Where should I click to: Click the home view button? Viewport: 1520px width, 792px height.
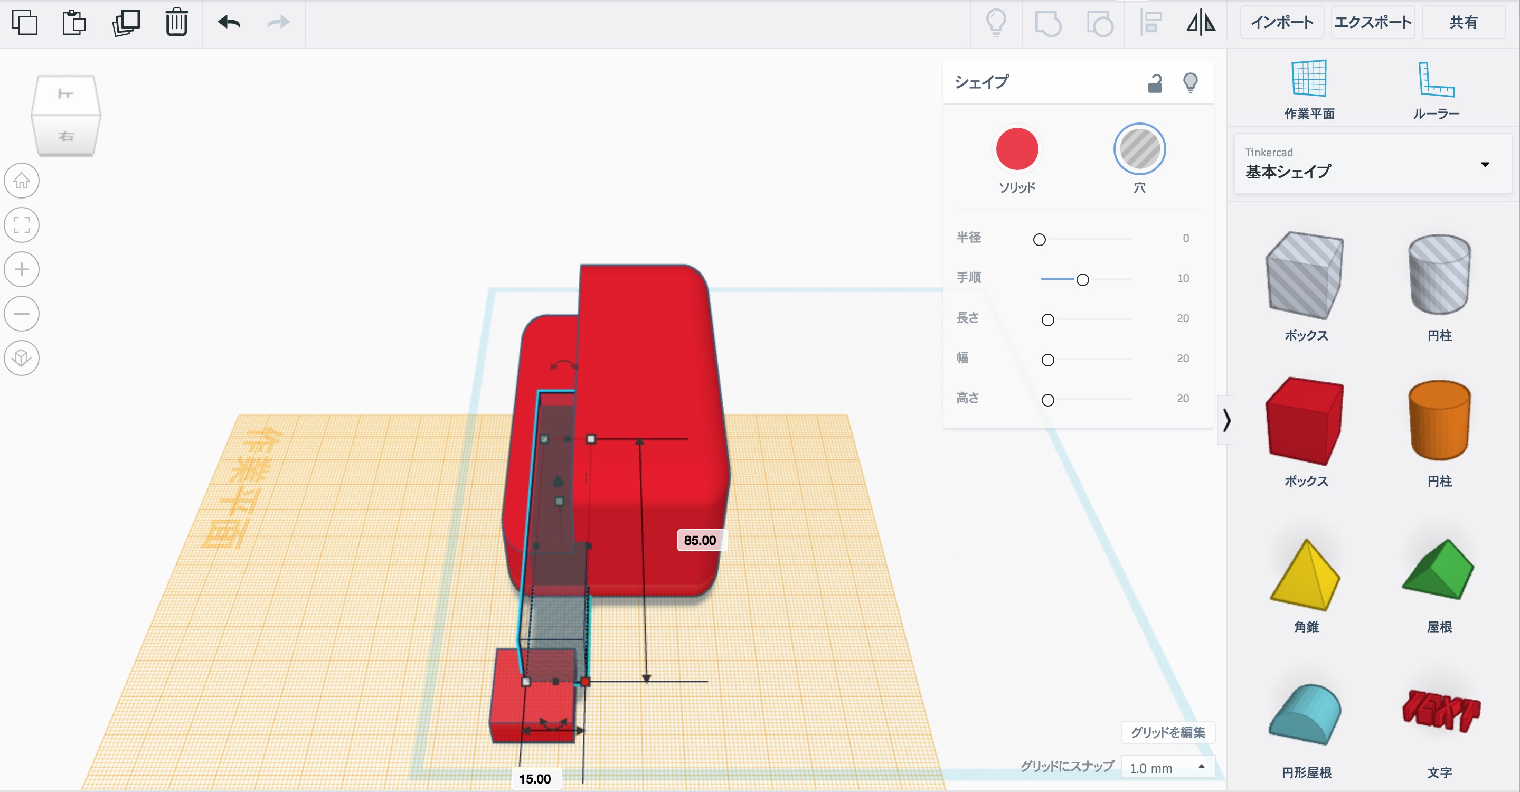point(22,181)
